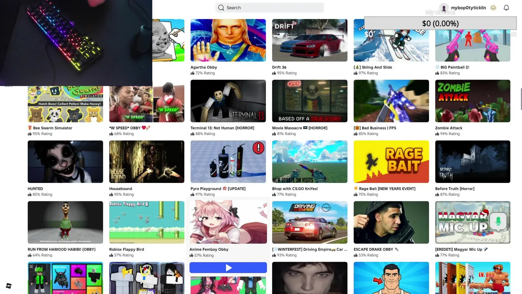Open the HUNTED game thumbnail
The height and width of the screenshot is (294, 522).
[x=65, y=162]
